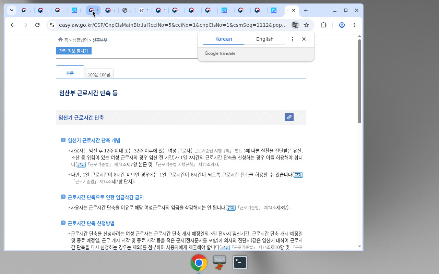Viewport: 439px width, 274px height.
Task: Open 근로기준법 시행규칙 제12조의3 link
Action: [185, 165]
